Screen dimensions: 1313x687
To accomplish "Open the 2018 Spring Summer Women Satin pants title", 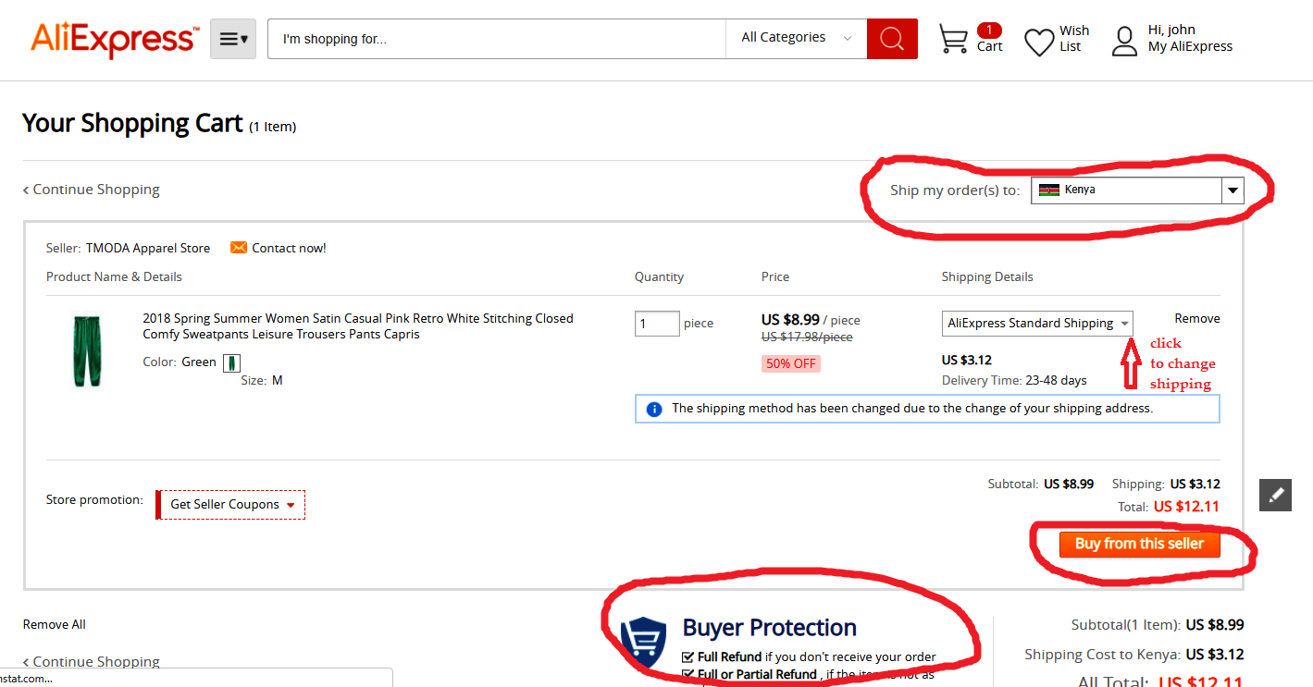I will [x=358, y=326].
